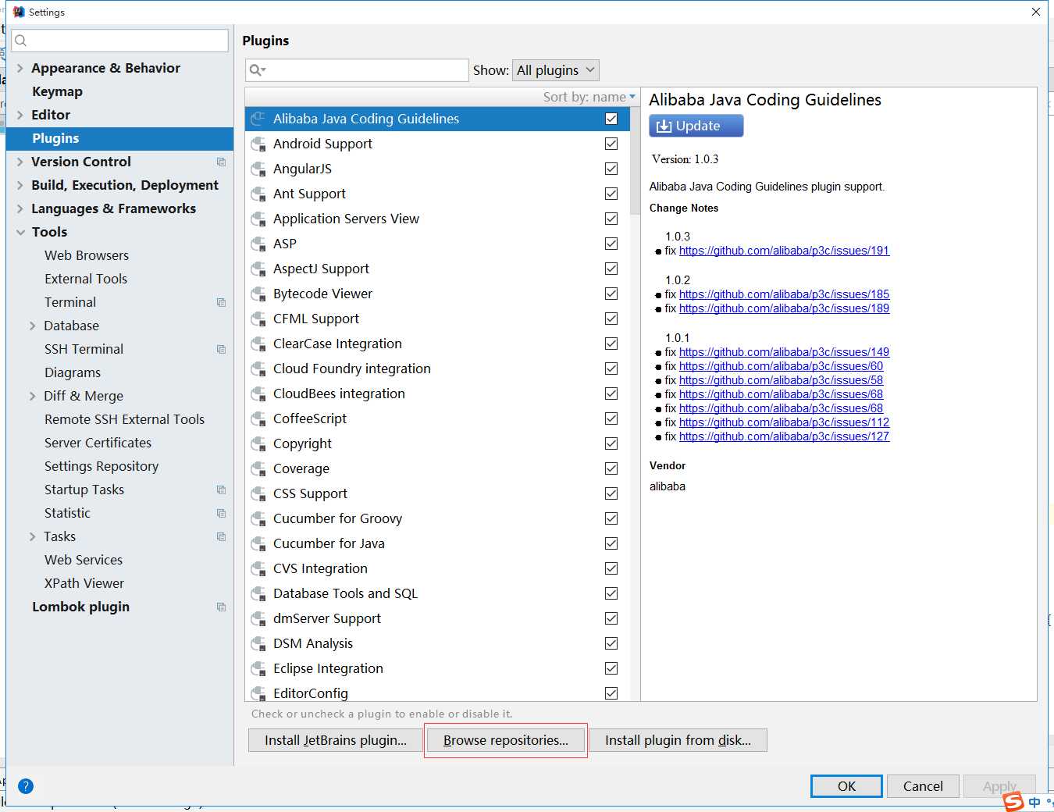Expand the Version Control node
The width and height of the screenshot is (1054, 812).
click(20, 162)
